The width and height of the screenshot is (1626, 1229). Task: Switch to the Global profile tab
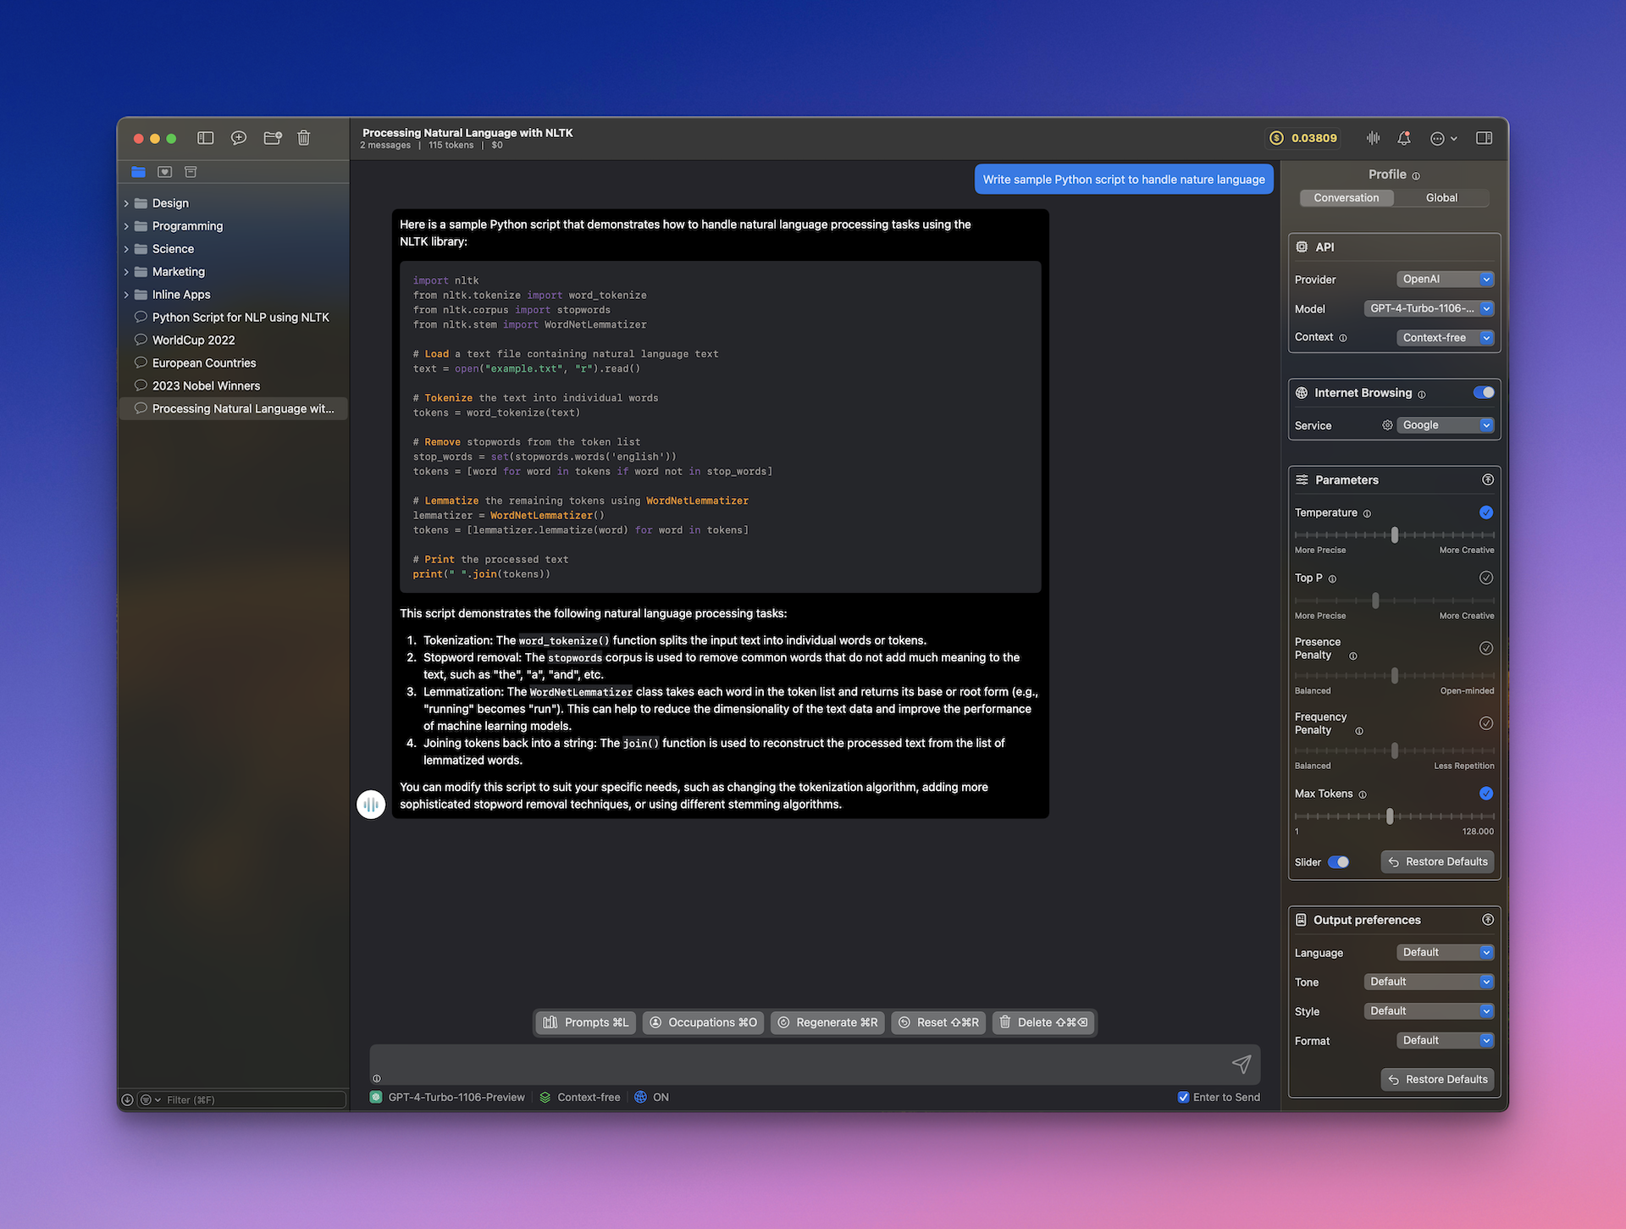1441,197
